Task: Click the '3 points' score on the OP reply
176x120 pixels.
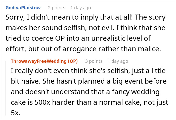Action: 94,61
